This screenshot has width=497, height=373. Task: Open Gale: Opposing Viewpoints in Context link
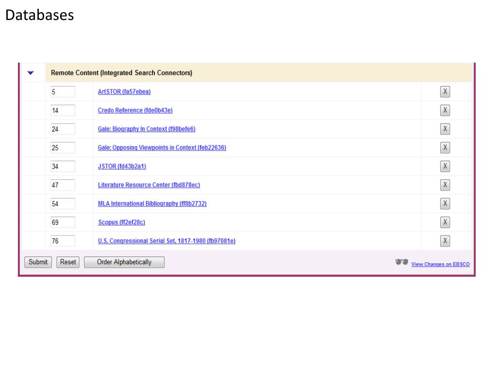pyautogui.click(x=162, y=148)
